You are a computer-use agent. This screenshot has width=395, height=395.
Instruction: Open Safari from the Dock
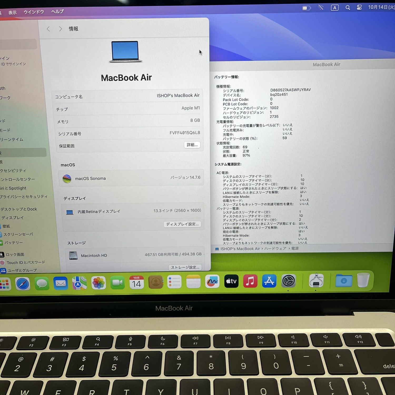[23, 284]
